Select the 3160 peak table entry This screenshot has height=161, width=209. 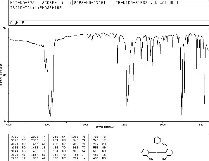[x=18, y=137]
